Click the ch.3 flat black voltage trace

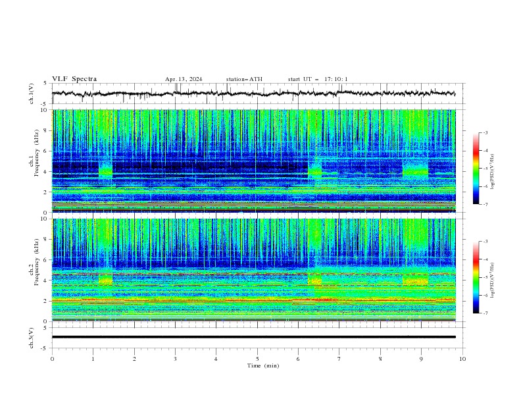pyautogui.click(x=253, y=337)
